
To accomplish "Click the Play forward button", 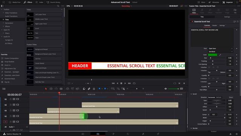I will (125, 83).
